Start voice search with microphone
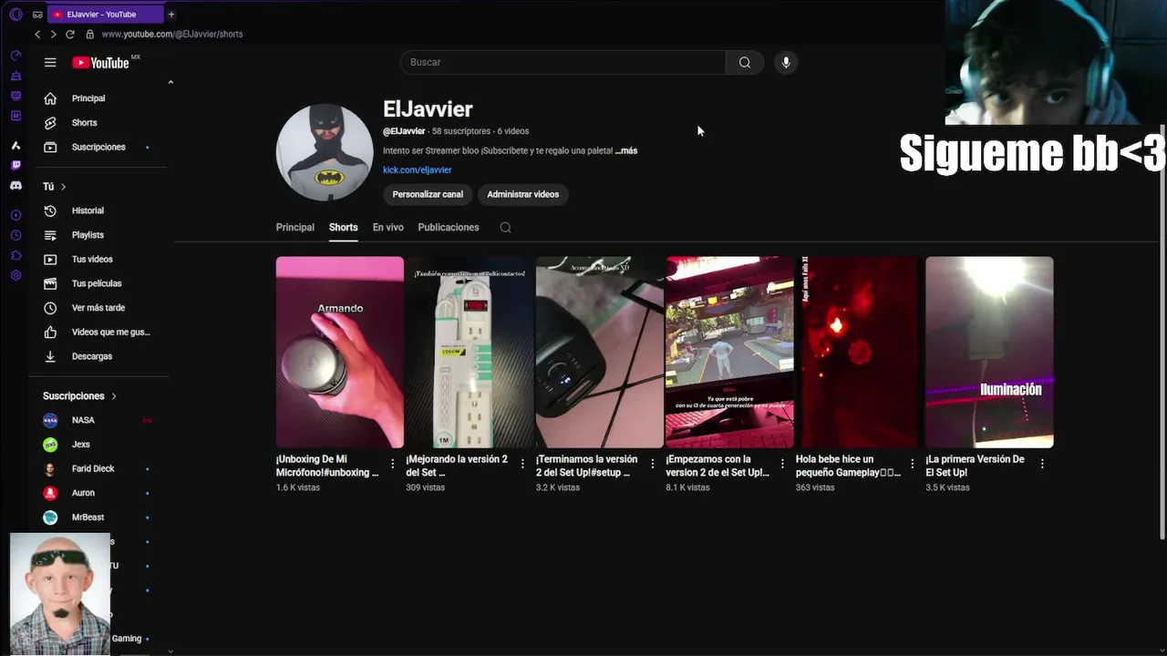 tap(786, 62)
